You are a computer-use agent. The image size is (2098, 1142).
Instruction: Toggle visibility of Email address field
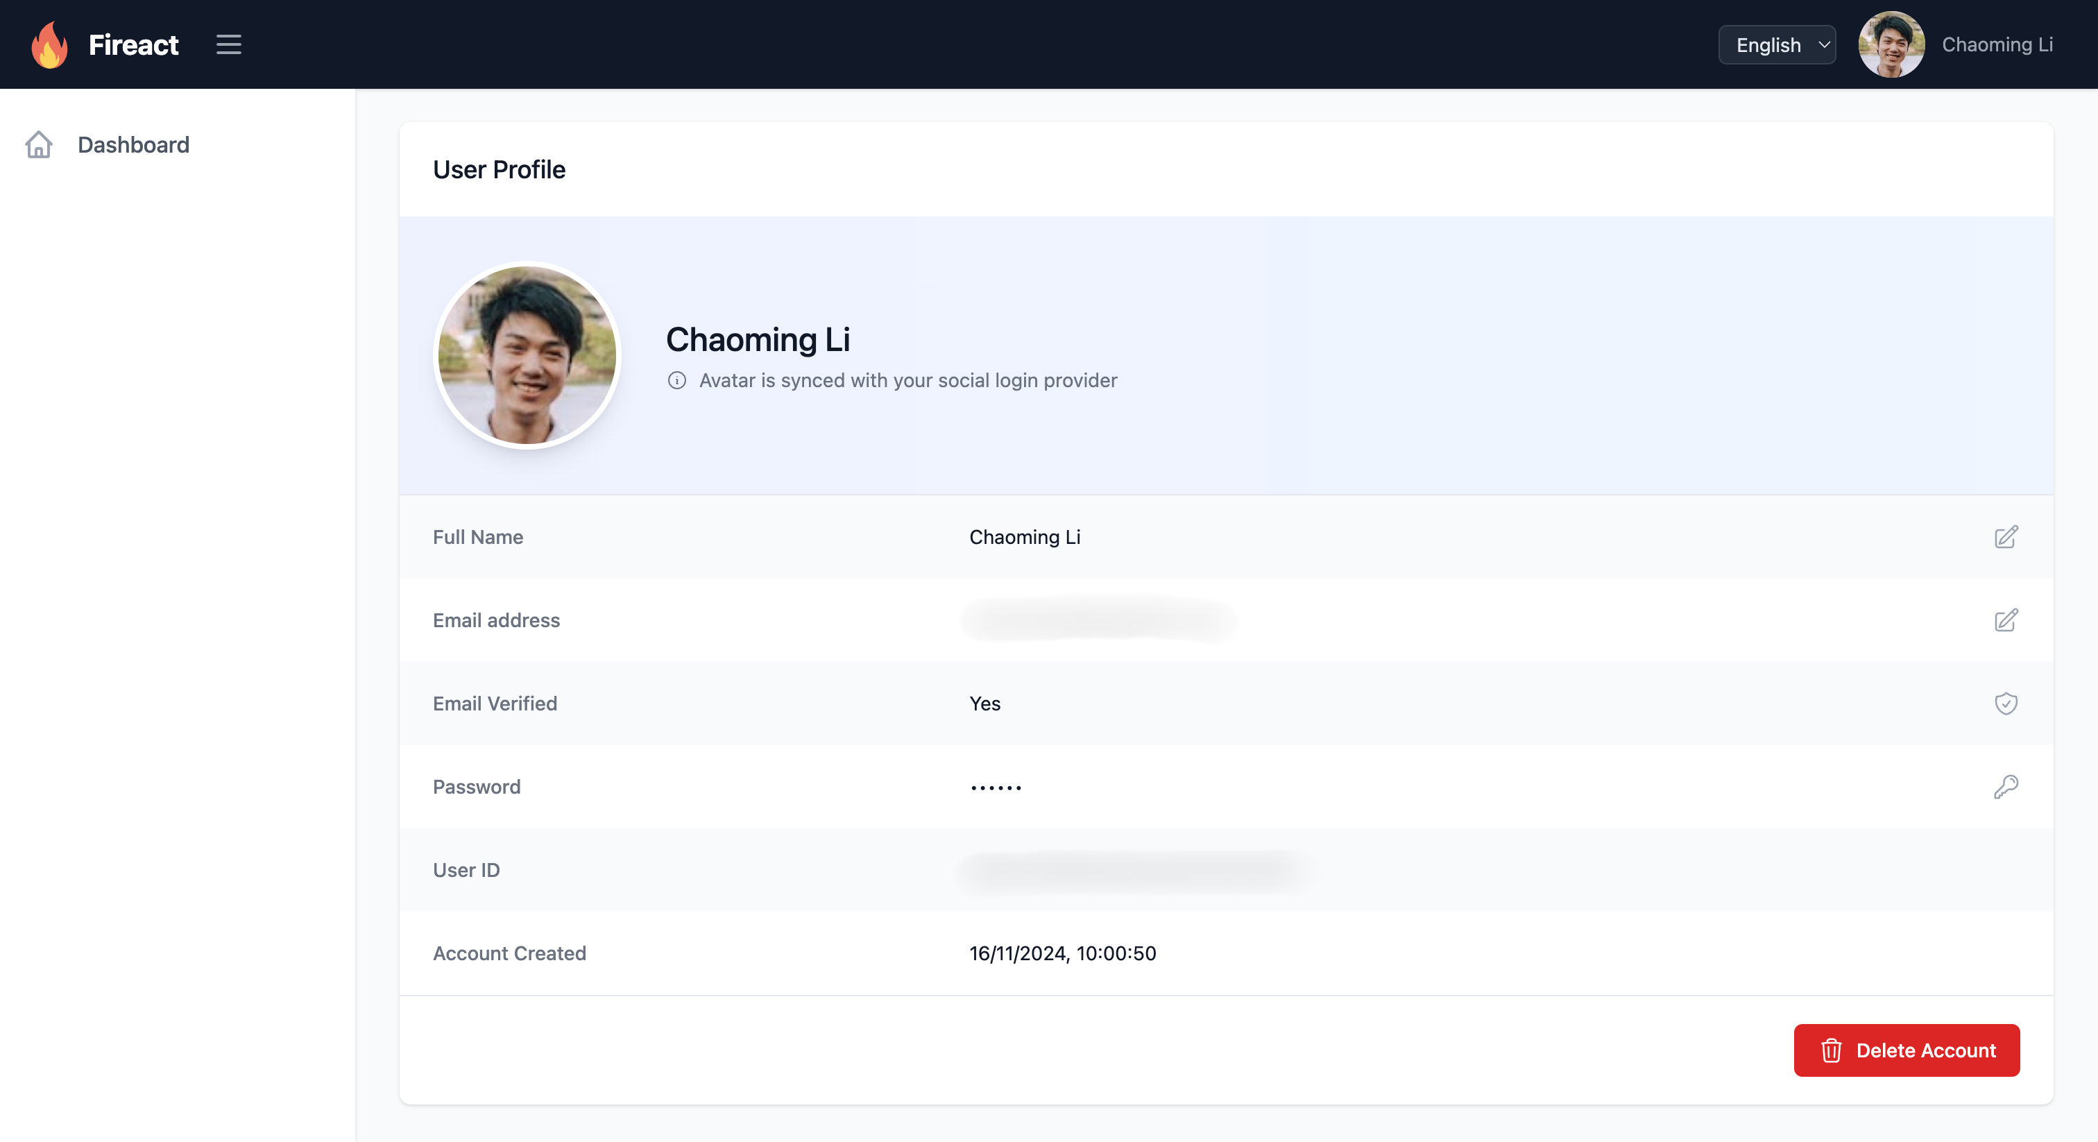1097,619
